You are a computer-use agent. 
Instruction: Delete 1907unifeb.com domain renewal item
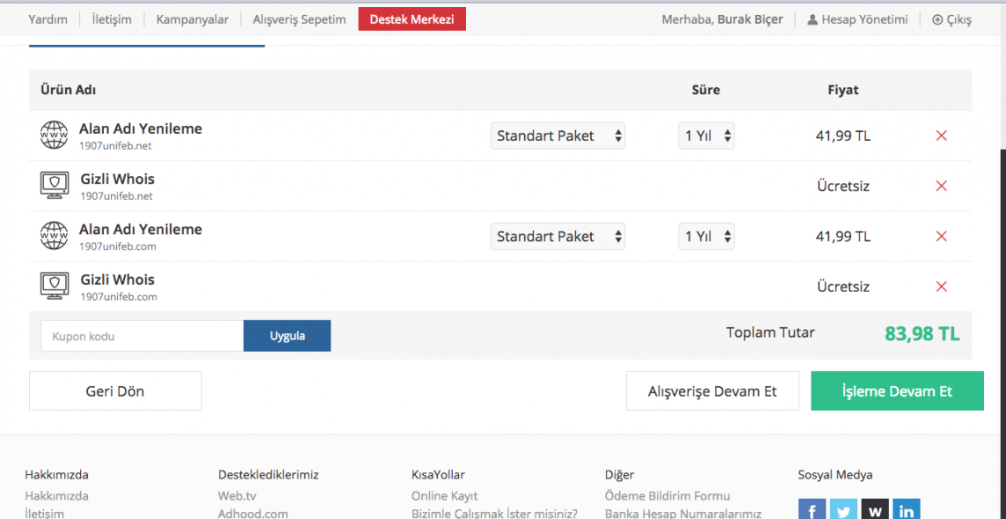[x=941, y=237]
